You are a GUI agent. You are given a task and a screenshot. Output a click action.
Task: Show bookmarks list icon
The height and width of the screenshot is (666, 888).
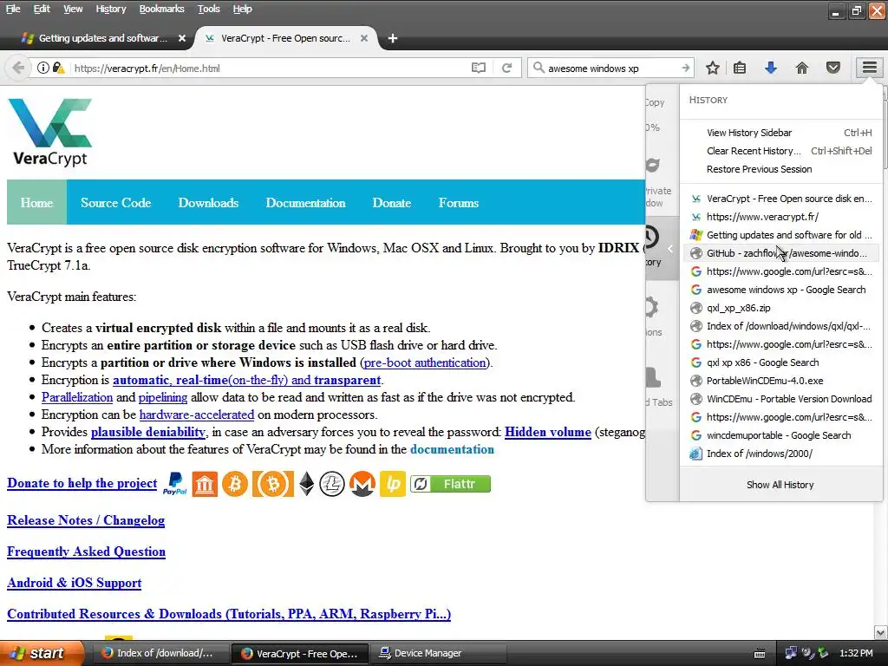point(740,68)
